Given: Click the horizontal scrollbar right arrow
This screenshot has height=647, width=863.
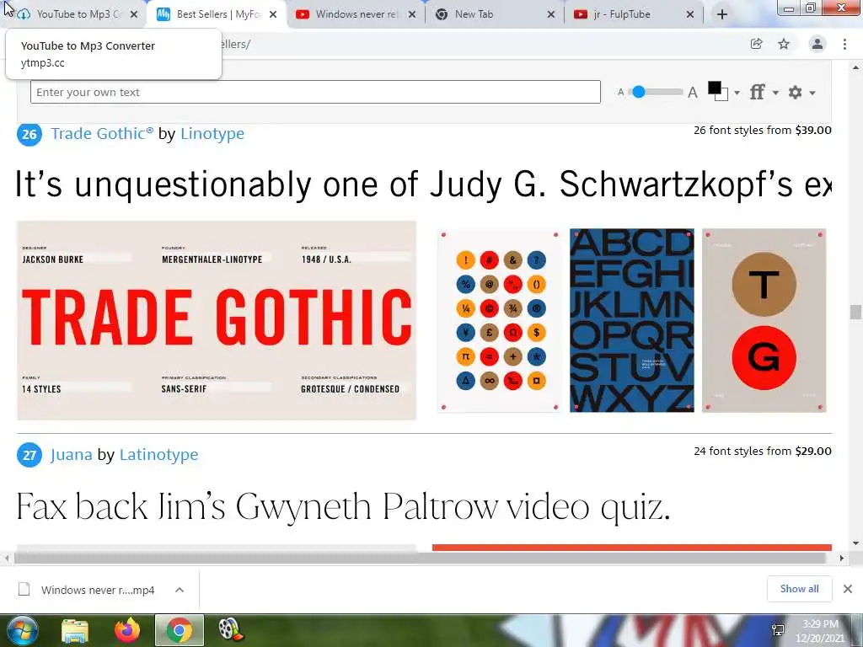Looking at the screenshot, I should tap(842, 558).
